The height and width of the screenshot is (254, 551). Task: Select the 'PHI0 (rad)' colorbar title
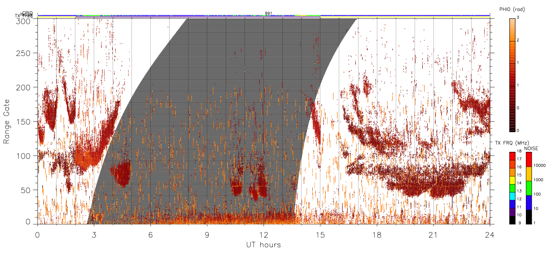512,9
